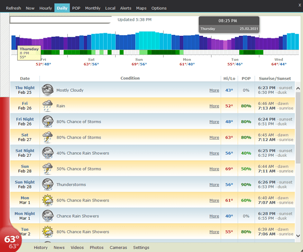Click the Thu Night mostly cloudy icon
The image size is (303, 252).
48,90
